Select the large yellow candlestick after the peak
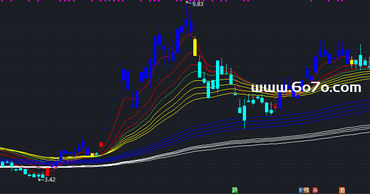Screen dimensions: 370x194 (x=195, y=48)
